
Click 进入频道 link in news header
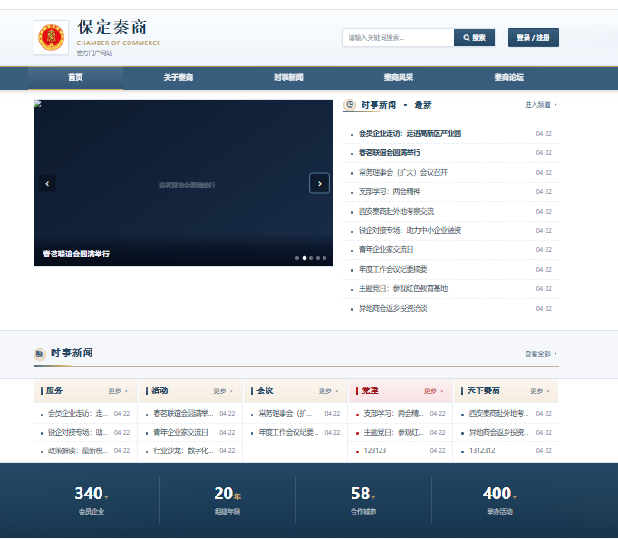tap(541, 105)
